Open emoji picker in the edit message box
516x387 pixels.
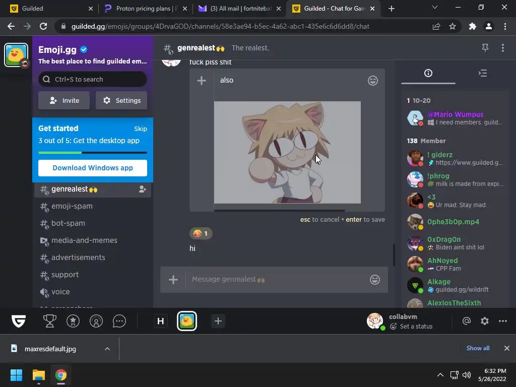pos(373,81)
